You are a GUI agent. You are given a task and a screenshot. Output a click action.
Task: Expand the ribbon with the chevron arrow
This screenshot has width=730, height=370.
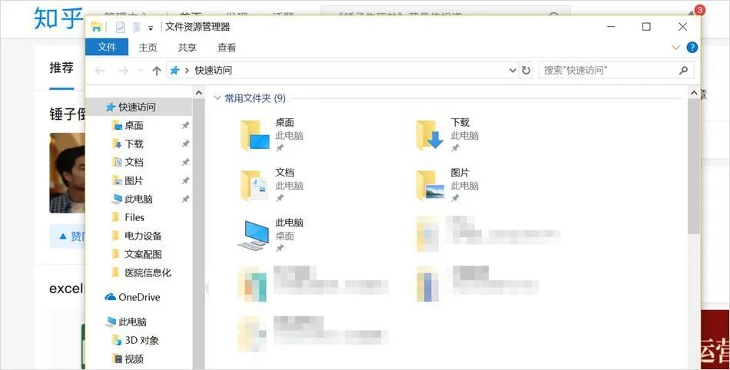(675, 48)
